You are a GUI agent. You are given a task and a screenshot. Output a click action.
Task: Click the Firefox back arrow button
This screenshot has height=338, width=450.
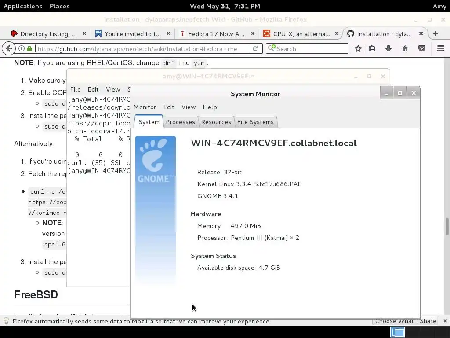9,48
